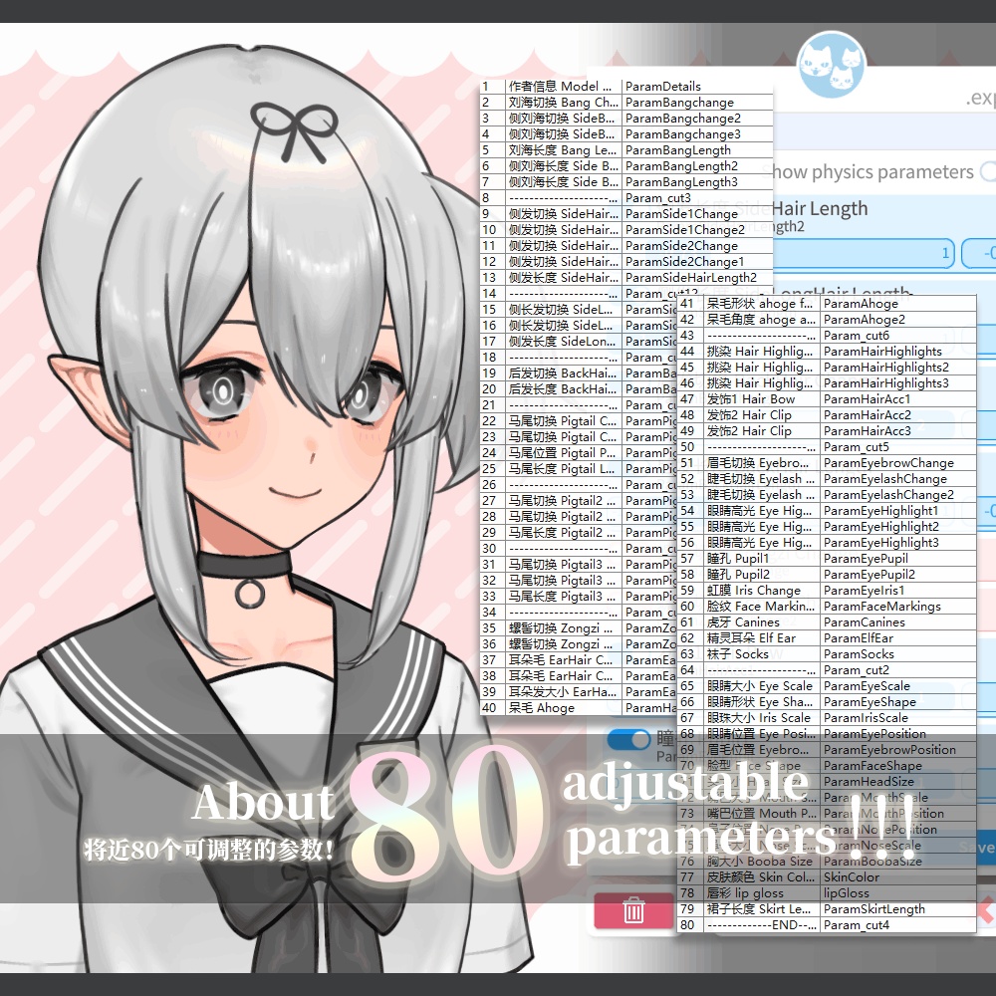Toggle the blue switch beside 瞳 parameter
The image size is (996, 996).
click(628, 739)
